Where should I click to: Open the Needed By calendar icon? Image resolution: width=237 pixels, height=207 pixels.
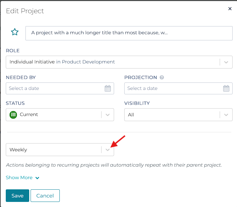[108, 89]
